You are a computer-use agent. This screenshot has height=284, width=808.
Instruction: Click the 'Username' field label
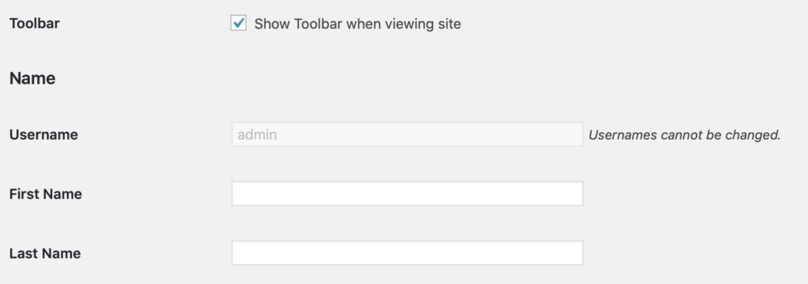click(44, 135)
